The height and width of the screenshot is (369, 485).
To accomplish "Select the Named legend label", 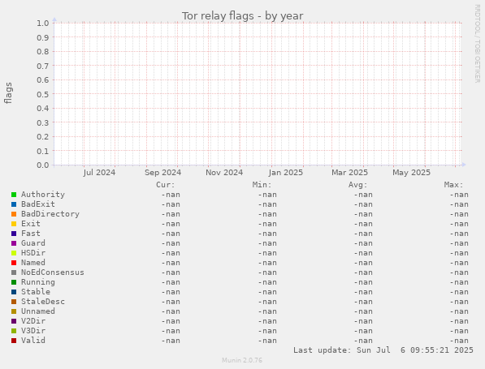I will point(33,263).
